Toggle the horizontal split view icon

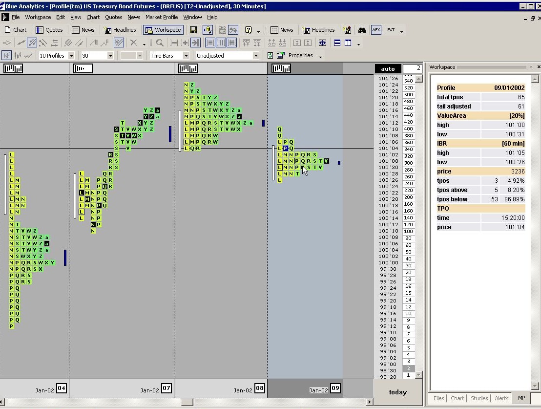pyautogui.click(x=337, y=43)
